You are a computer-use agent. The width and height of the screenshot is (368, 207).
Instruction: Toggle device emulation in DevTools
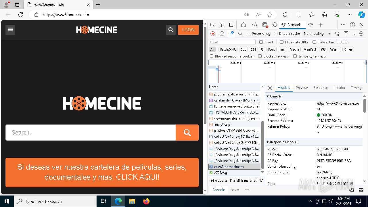click(x=222, y=25)
